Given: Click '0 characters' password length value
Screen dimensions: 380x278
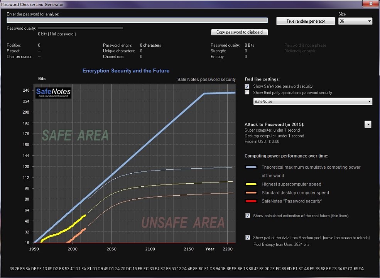Looking at the screenshot, I should tap(150, 45).
